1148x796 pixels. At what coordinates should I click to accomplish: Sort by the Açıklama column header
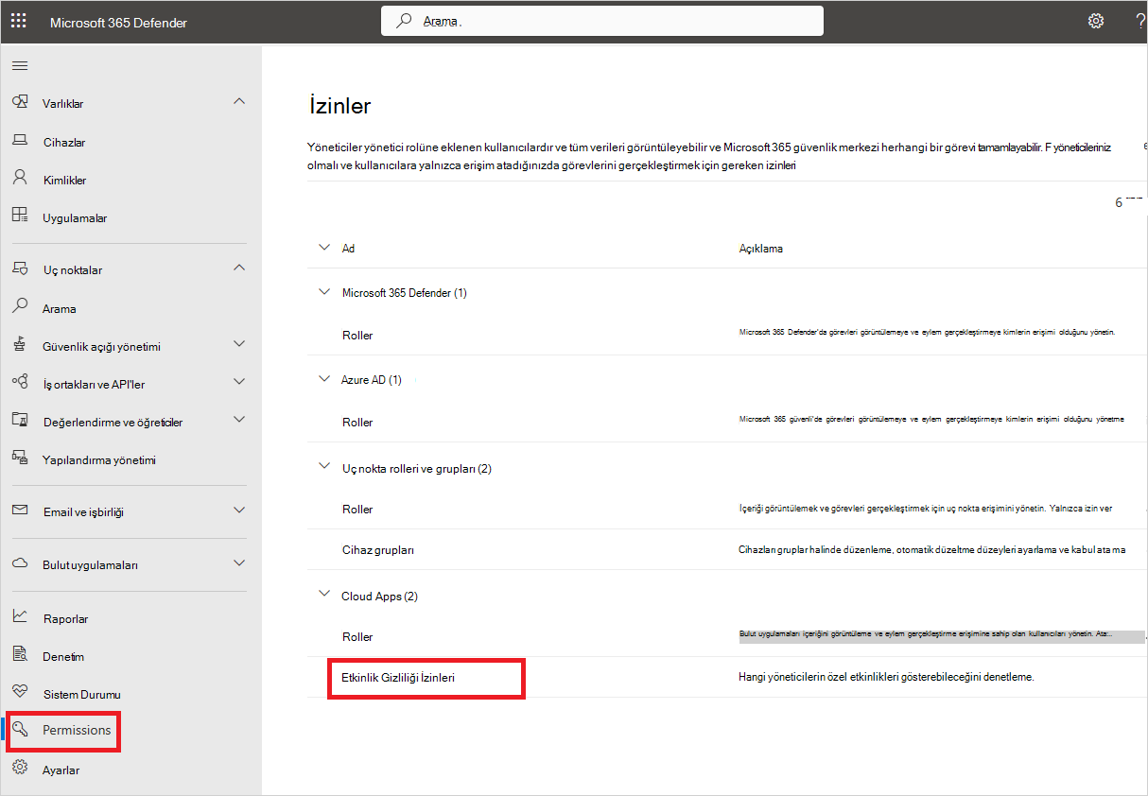[760, 249]
